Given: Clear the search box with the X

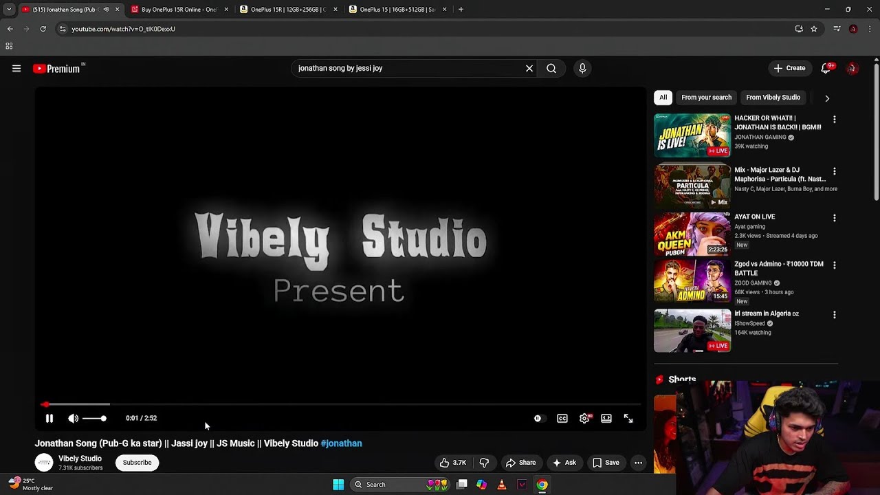Looking at the screenshot, I should tap(529, 68).
